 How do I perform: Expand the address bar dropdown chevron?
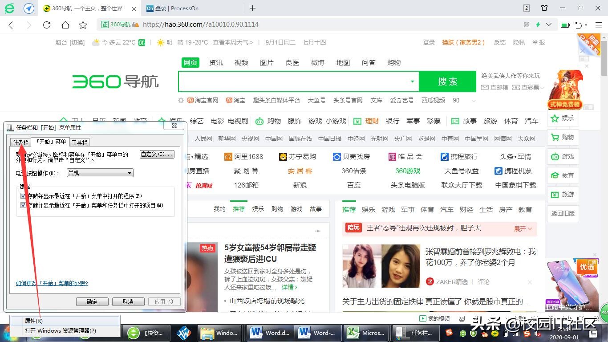pos(549,24)
